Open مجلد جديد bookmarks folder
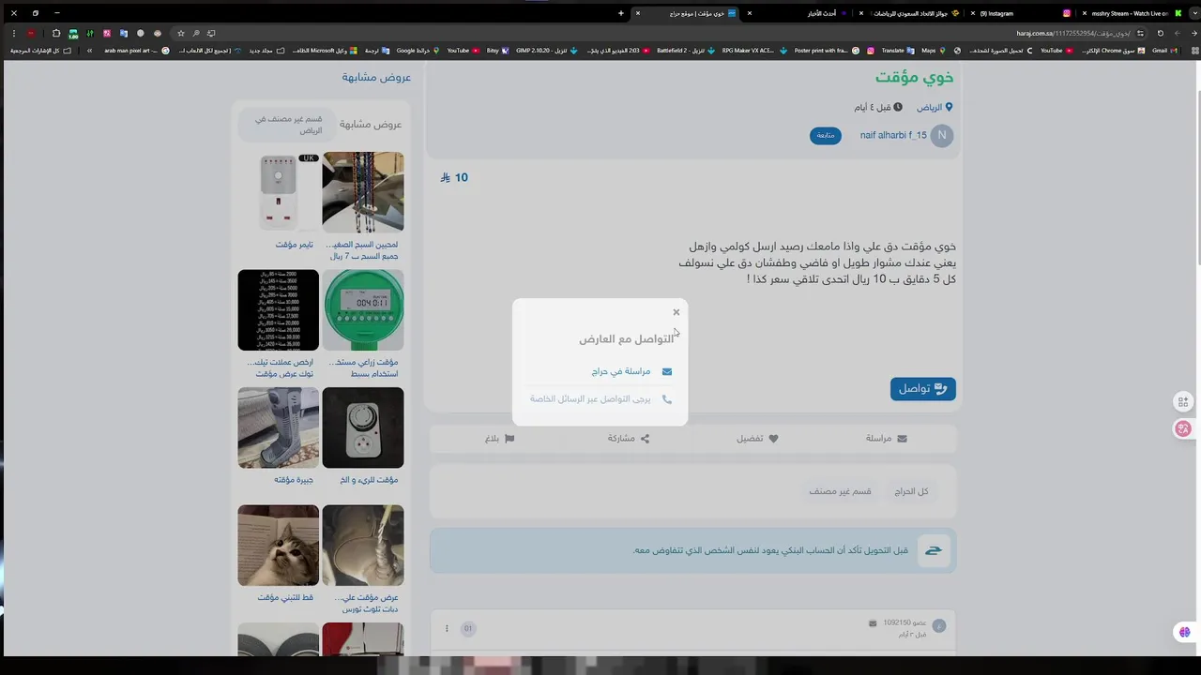 coord(266,51)
